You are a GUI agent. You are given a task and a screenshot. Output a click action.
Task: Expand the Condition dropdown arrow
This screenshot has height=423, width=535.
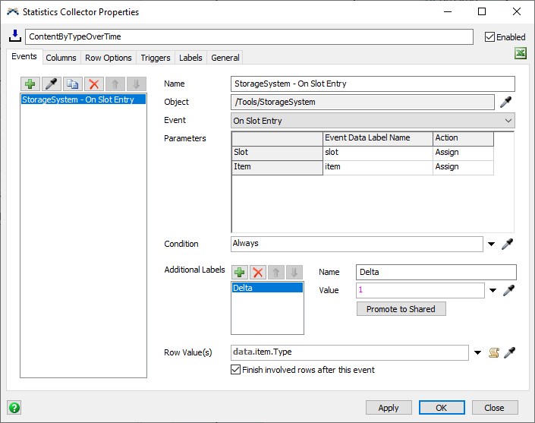click(492, 245)
